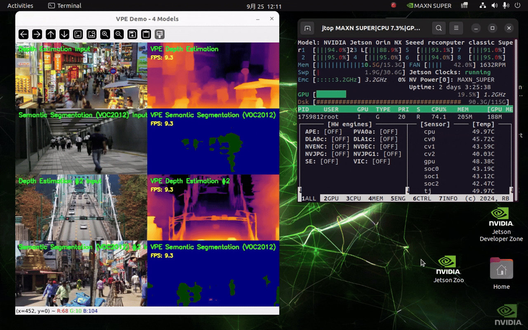This screenshot has height=330, width=528.
Task: Click the fit image to window icon
Action: 92,34
